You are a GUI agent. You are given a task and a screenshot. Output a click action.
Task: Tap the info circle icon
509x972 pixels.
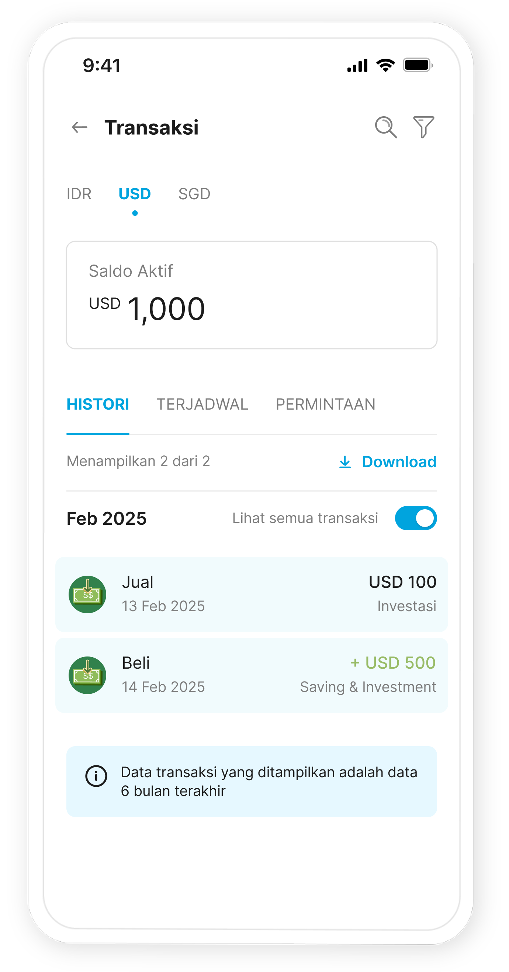96,776
